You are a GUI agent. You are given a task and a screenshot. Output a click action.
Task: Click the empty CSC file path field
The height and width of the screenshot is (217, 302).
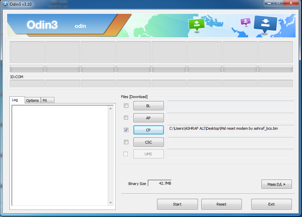[x=231, y=142]
